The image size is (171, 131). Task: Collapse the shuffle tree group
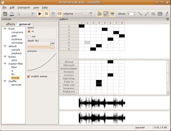(x=5, y=81)
